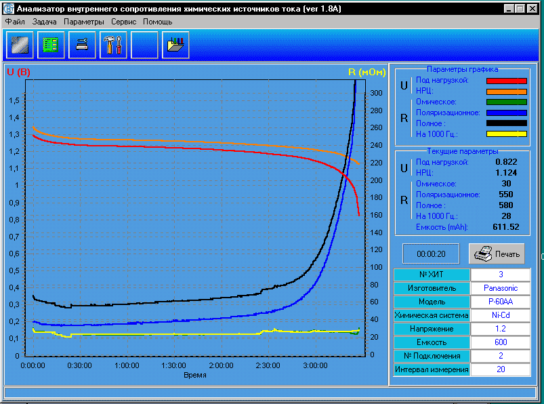
Task: Open the Задача menu
Action: pyautogui.click(x=45, y=22)
